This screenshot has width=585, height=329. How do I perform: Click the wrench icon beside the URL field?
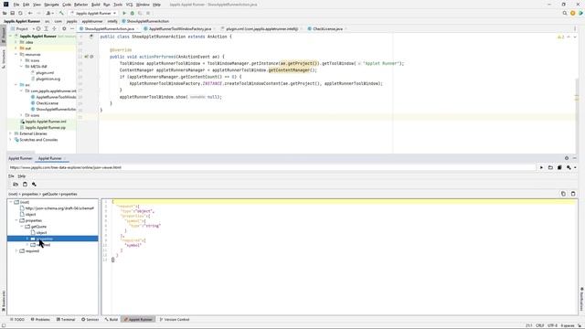click(569, 168)
